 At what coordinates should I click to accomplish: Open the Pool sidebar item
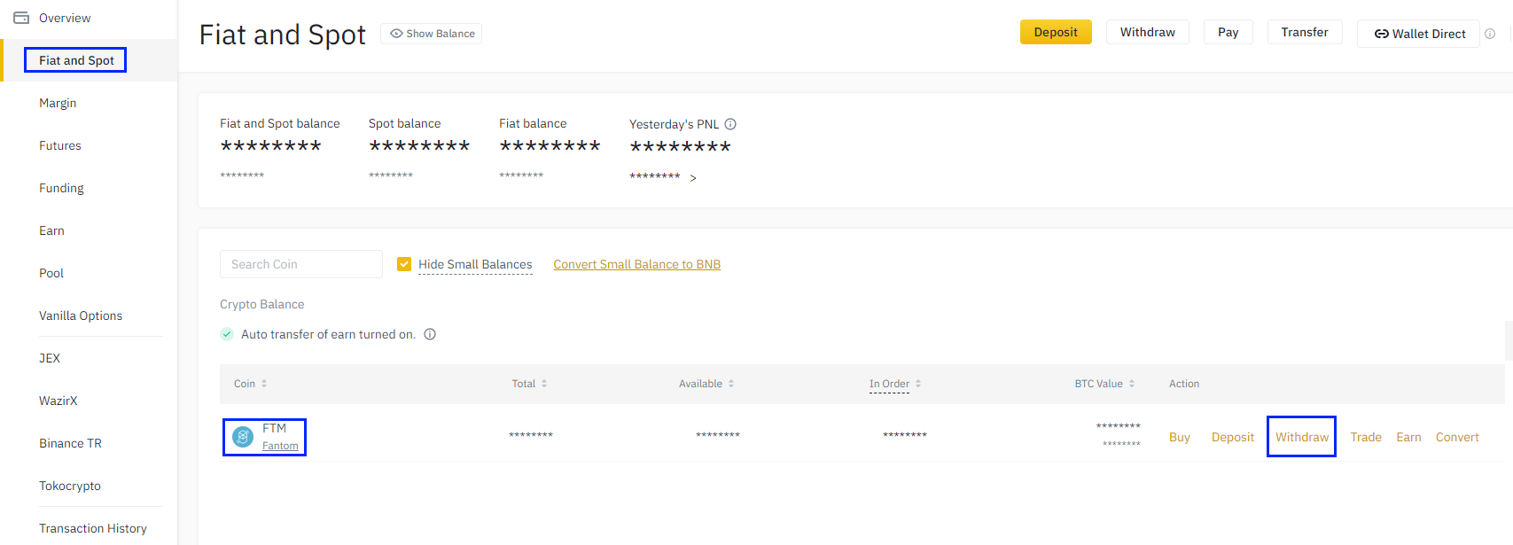51,273
